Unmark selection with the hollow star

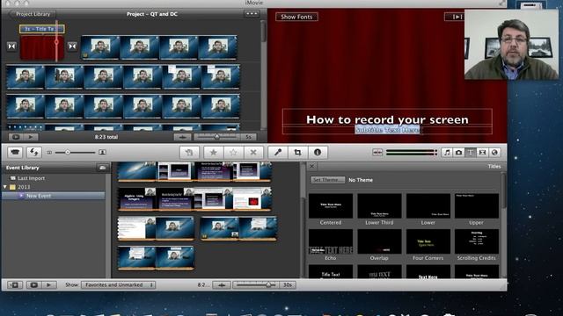[x=233, y=152]
